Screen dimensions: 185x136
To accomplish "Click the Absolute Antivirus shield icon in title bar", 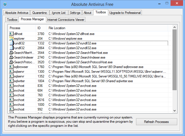I will click(5, 4).
